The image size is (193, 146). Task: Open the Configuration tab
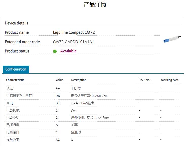16,69
